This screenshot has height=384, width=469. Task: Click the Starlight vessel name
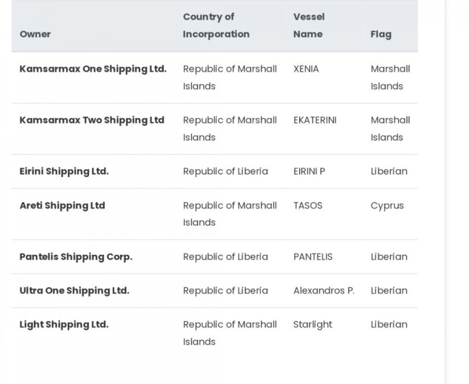(x=312, y=325)
